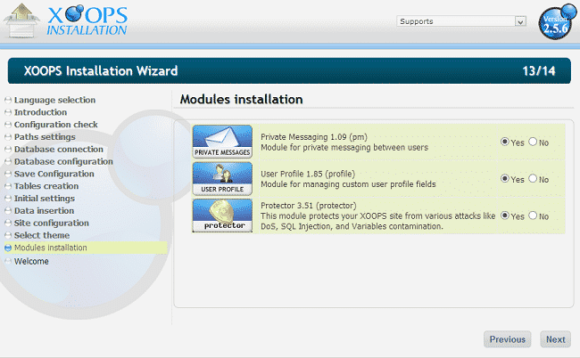Screen dimensions: 580x358
Task: Click the bullet icon beside Welcome step
Action: pos(8,262)
